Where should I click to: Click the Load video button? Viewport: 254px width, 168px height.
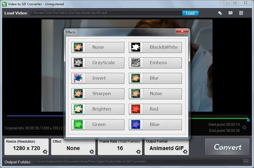(190, 13)
